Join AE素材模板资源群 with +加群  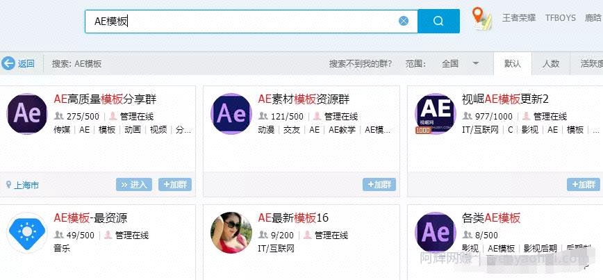(379, 185)
